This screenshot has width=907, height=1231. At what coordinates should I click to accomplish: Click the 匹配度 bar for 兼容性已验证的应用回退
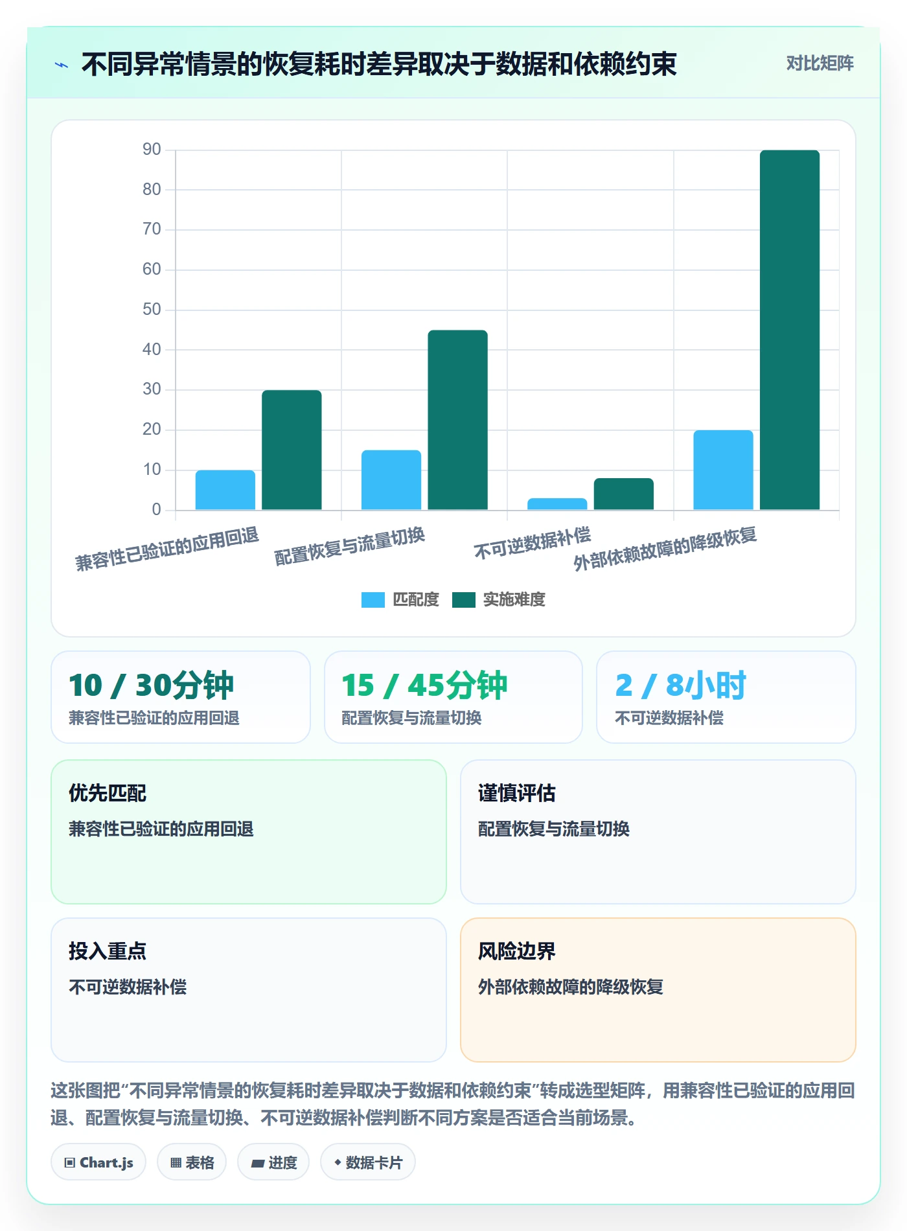coord(225,490)
